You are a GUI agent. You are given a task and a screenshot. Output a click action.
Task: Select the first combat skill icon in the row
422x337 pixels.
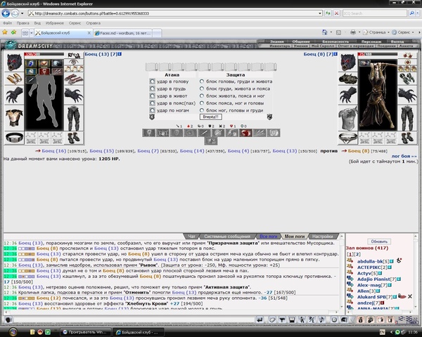pos(149,133)
